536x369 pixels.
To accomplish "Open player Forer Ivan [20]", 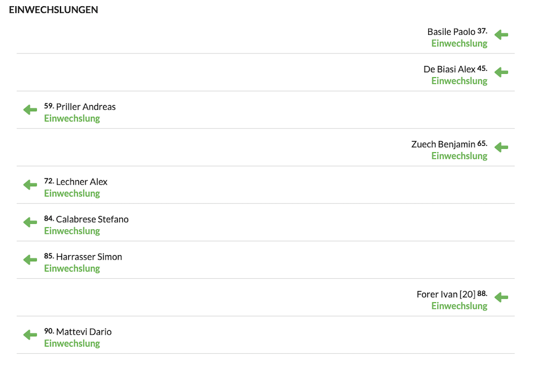I will pyautogui.click(x=446, y=295).
